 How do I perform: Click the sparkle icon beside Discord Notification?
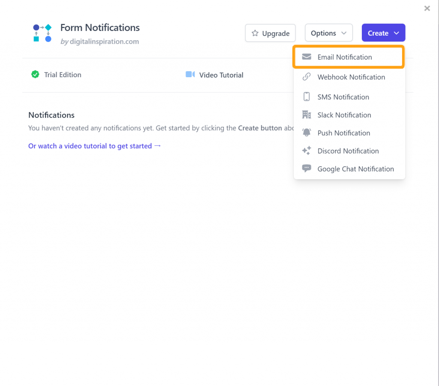coord(307,151)
